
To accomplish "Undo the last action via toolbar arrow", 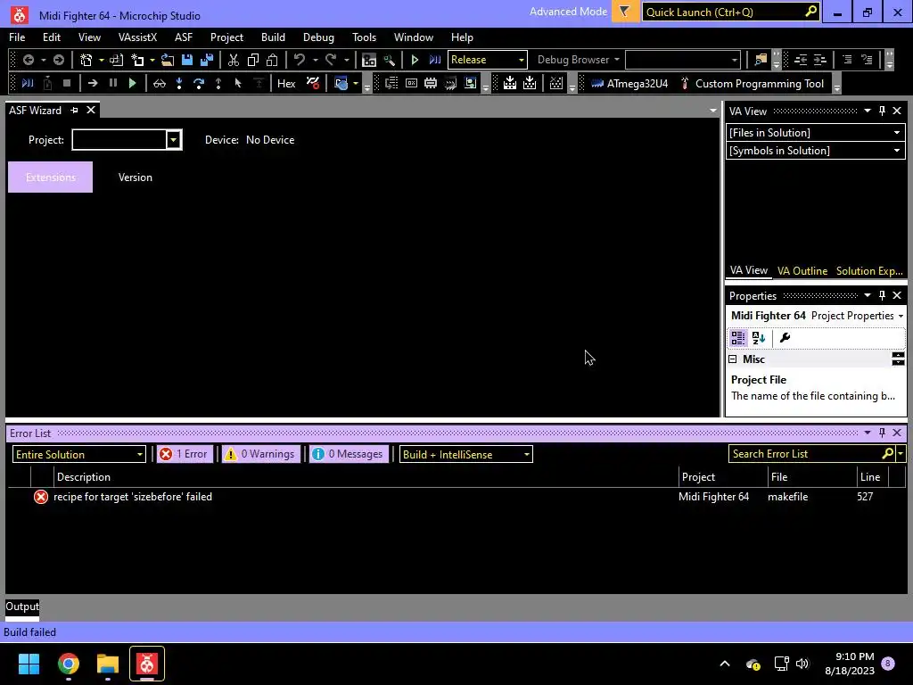I will [300, 60].
